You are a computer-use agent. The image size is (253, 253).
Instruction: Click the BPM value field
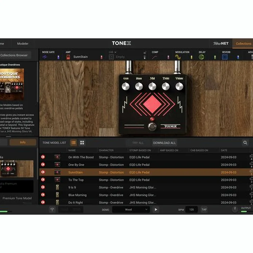coord(192,209)
